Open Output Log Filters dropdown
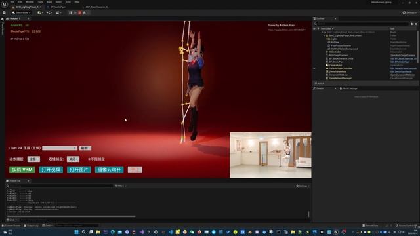This screenshot has width=420, height=236. point(121,186)
